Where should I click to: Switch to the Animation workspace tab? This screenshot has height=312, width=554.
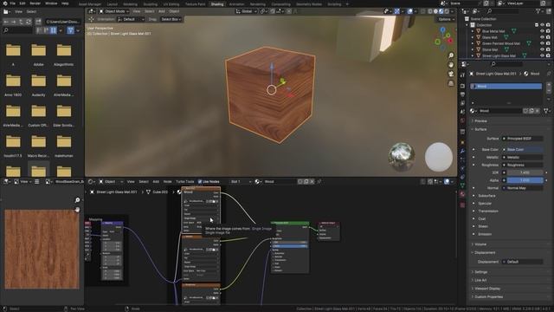[x=236, y=4]
